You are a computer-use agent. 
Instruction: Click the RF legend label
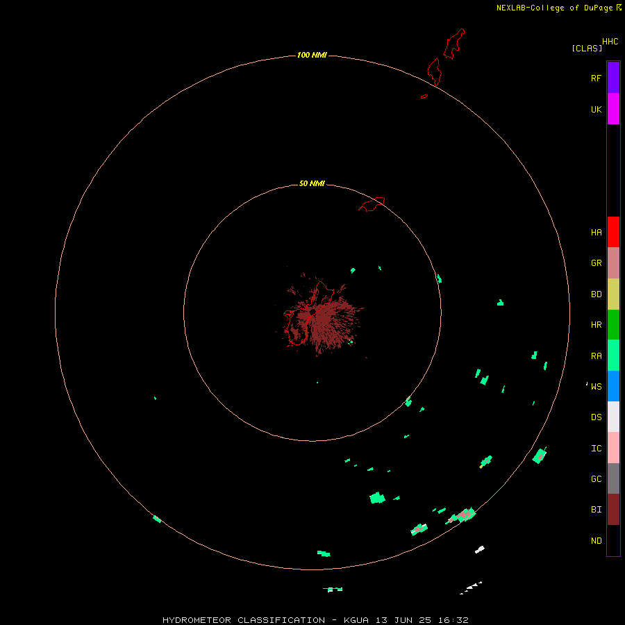[x=596, y=78]
